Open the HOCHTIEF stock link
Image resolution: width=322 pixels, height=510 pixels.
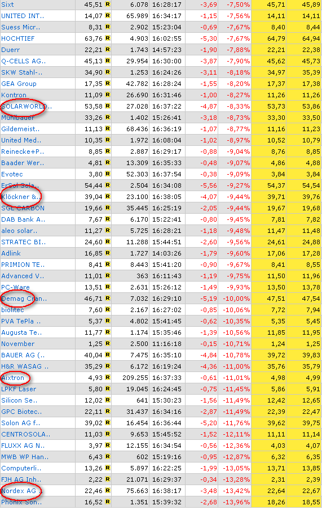[x=18, y=38]
